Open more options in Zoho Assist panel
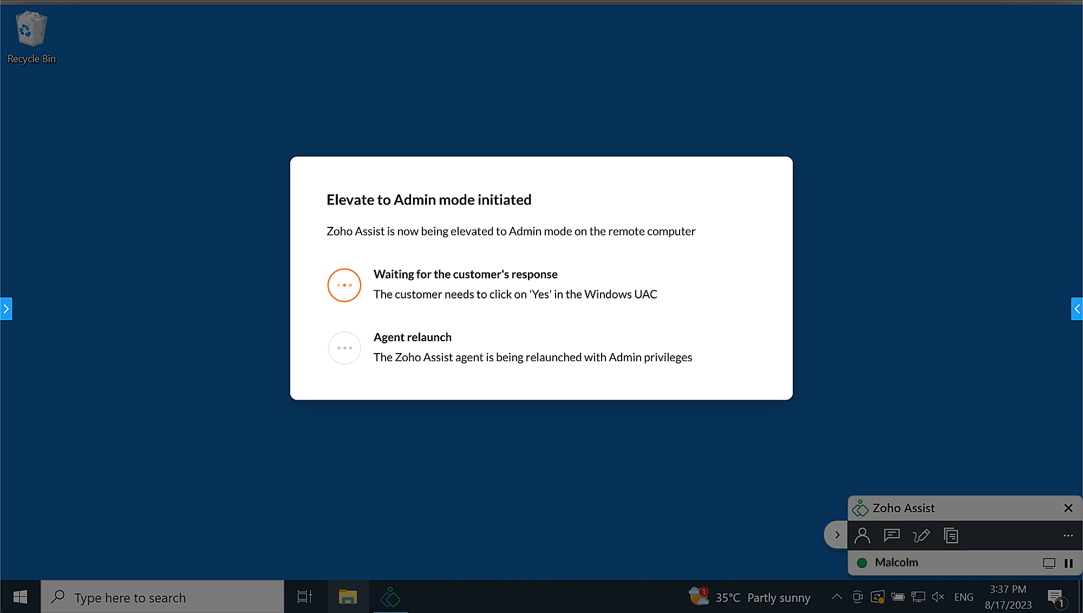 pos(1068,536)
